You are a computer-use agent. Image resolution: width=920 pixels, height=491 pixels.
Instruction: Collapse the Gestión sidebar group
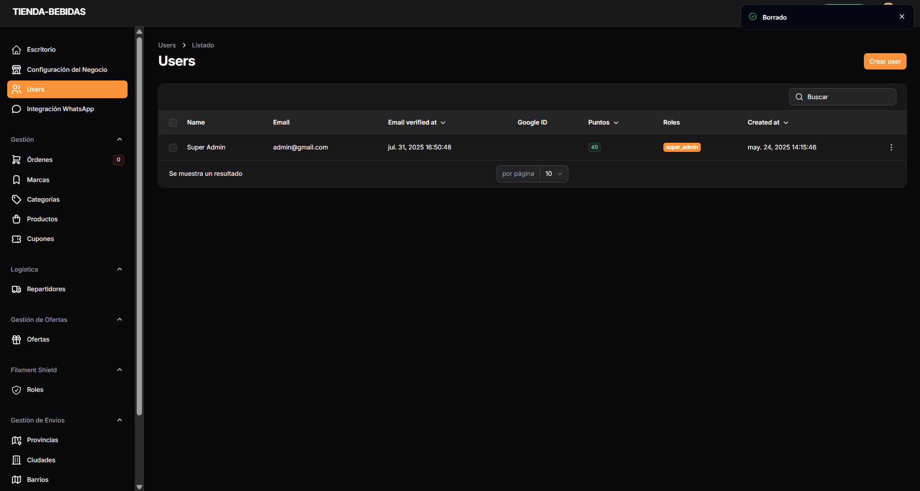[x=119, y=140]
